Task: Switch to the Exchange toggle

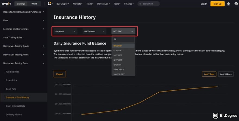Action: (21, 4)
